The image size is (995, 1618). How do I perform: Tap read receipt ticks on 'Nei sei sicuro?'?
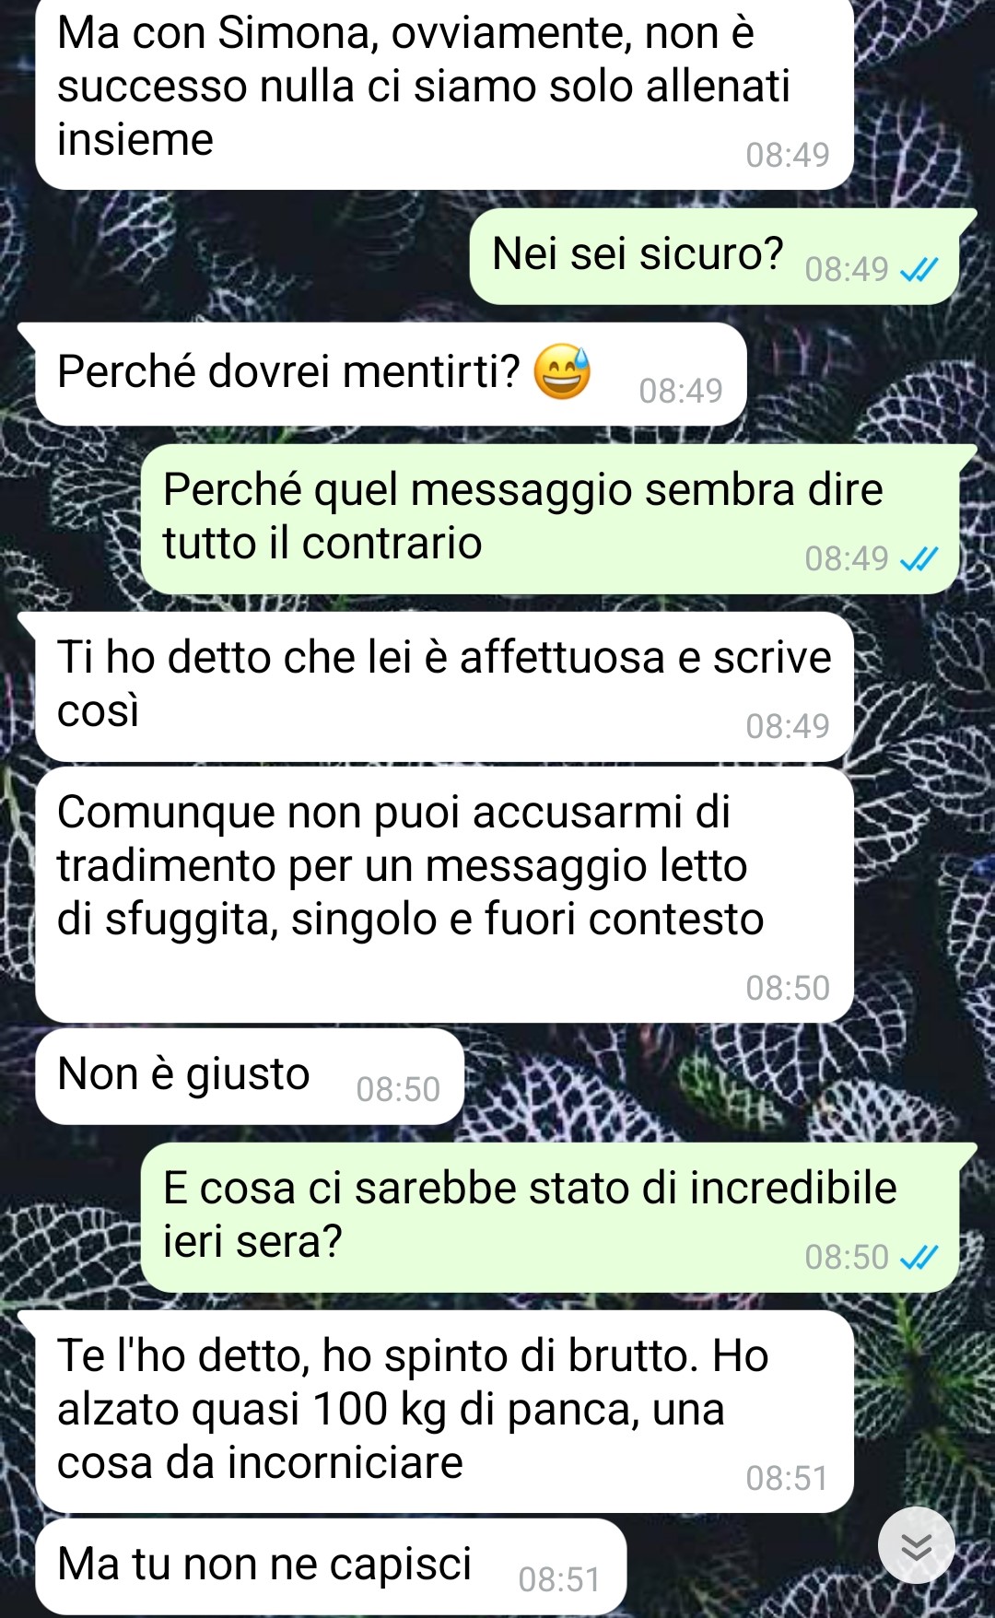[919, 269]
